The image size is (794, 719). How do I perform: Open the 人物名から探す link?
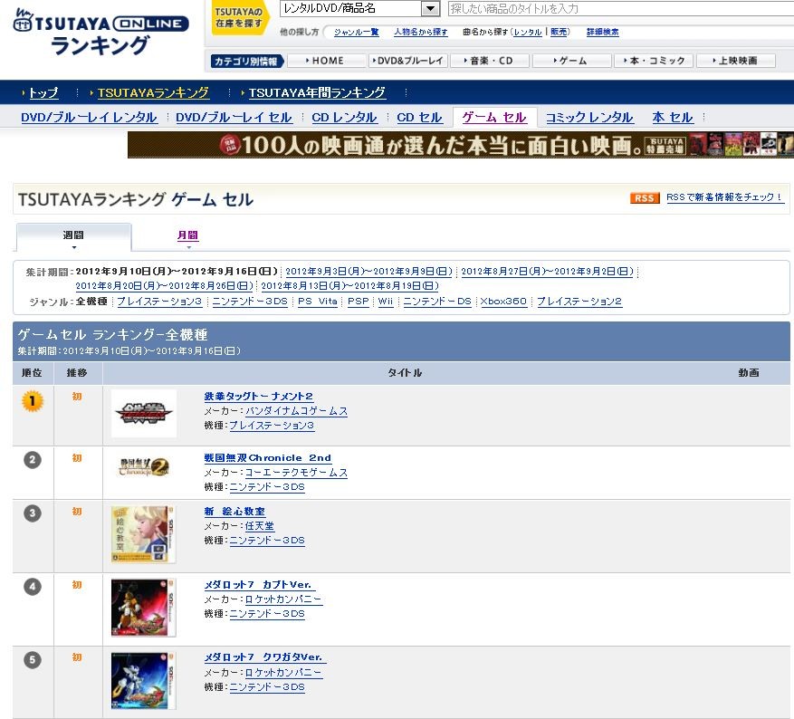421,32
